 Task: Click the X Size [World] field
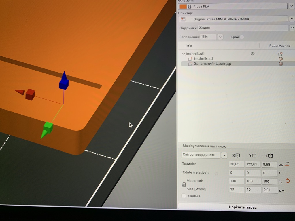click(x=237, y=190)
